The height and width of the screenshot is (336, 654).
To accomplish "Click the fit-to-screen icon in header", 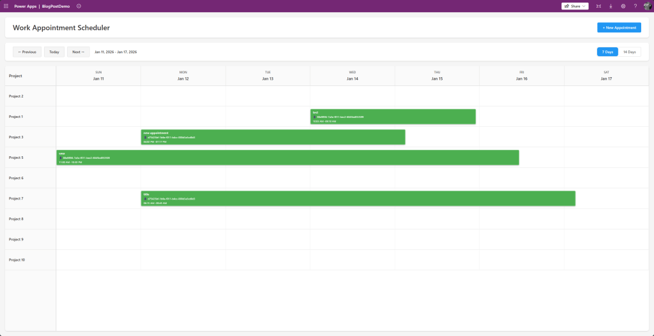I will pyautogui.click(x=598, y=6).
